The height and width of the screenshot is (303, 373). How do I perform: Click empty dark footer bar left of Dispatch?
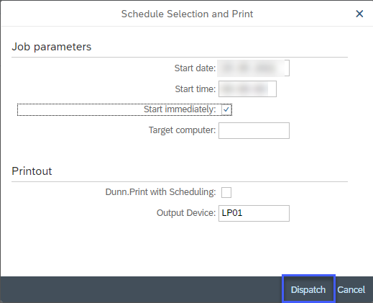142,289
